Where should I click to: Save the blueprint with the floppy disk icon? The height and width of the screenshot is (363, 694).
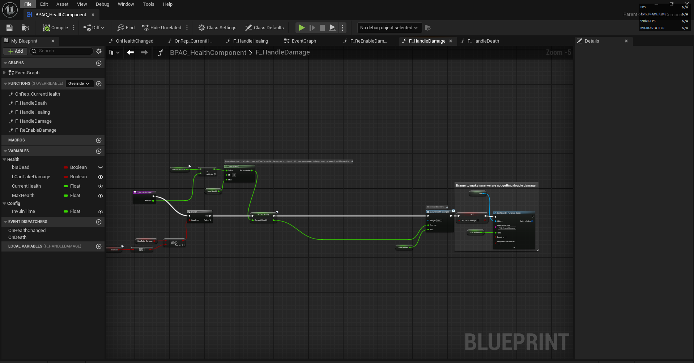pyautogui.click(x=9, y=28)
